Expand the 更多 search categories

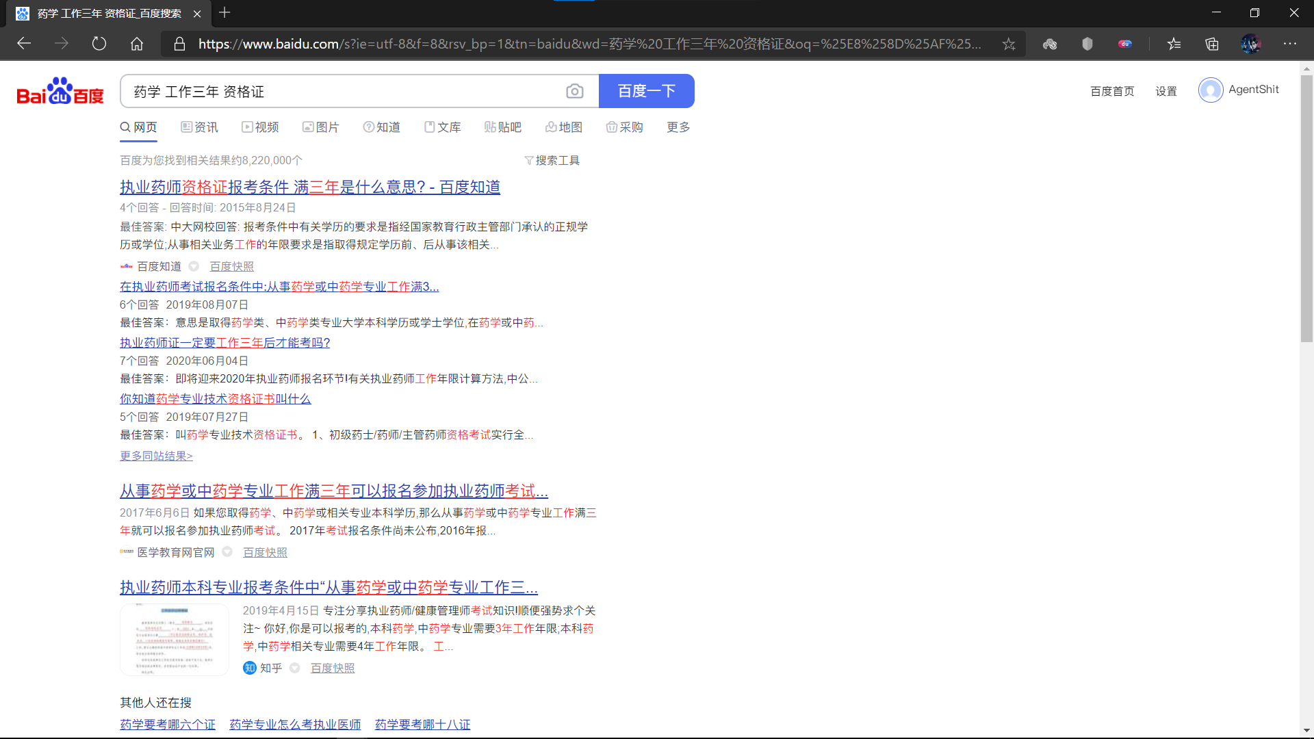coord(678,127)
